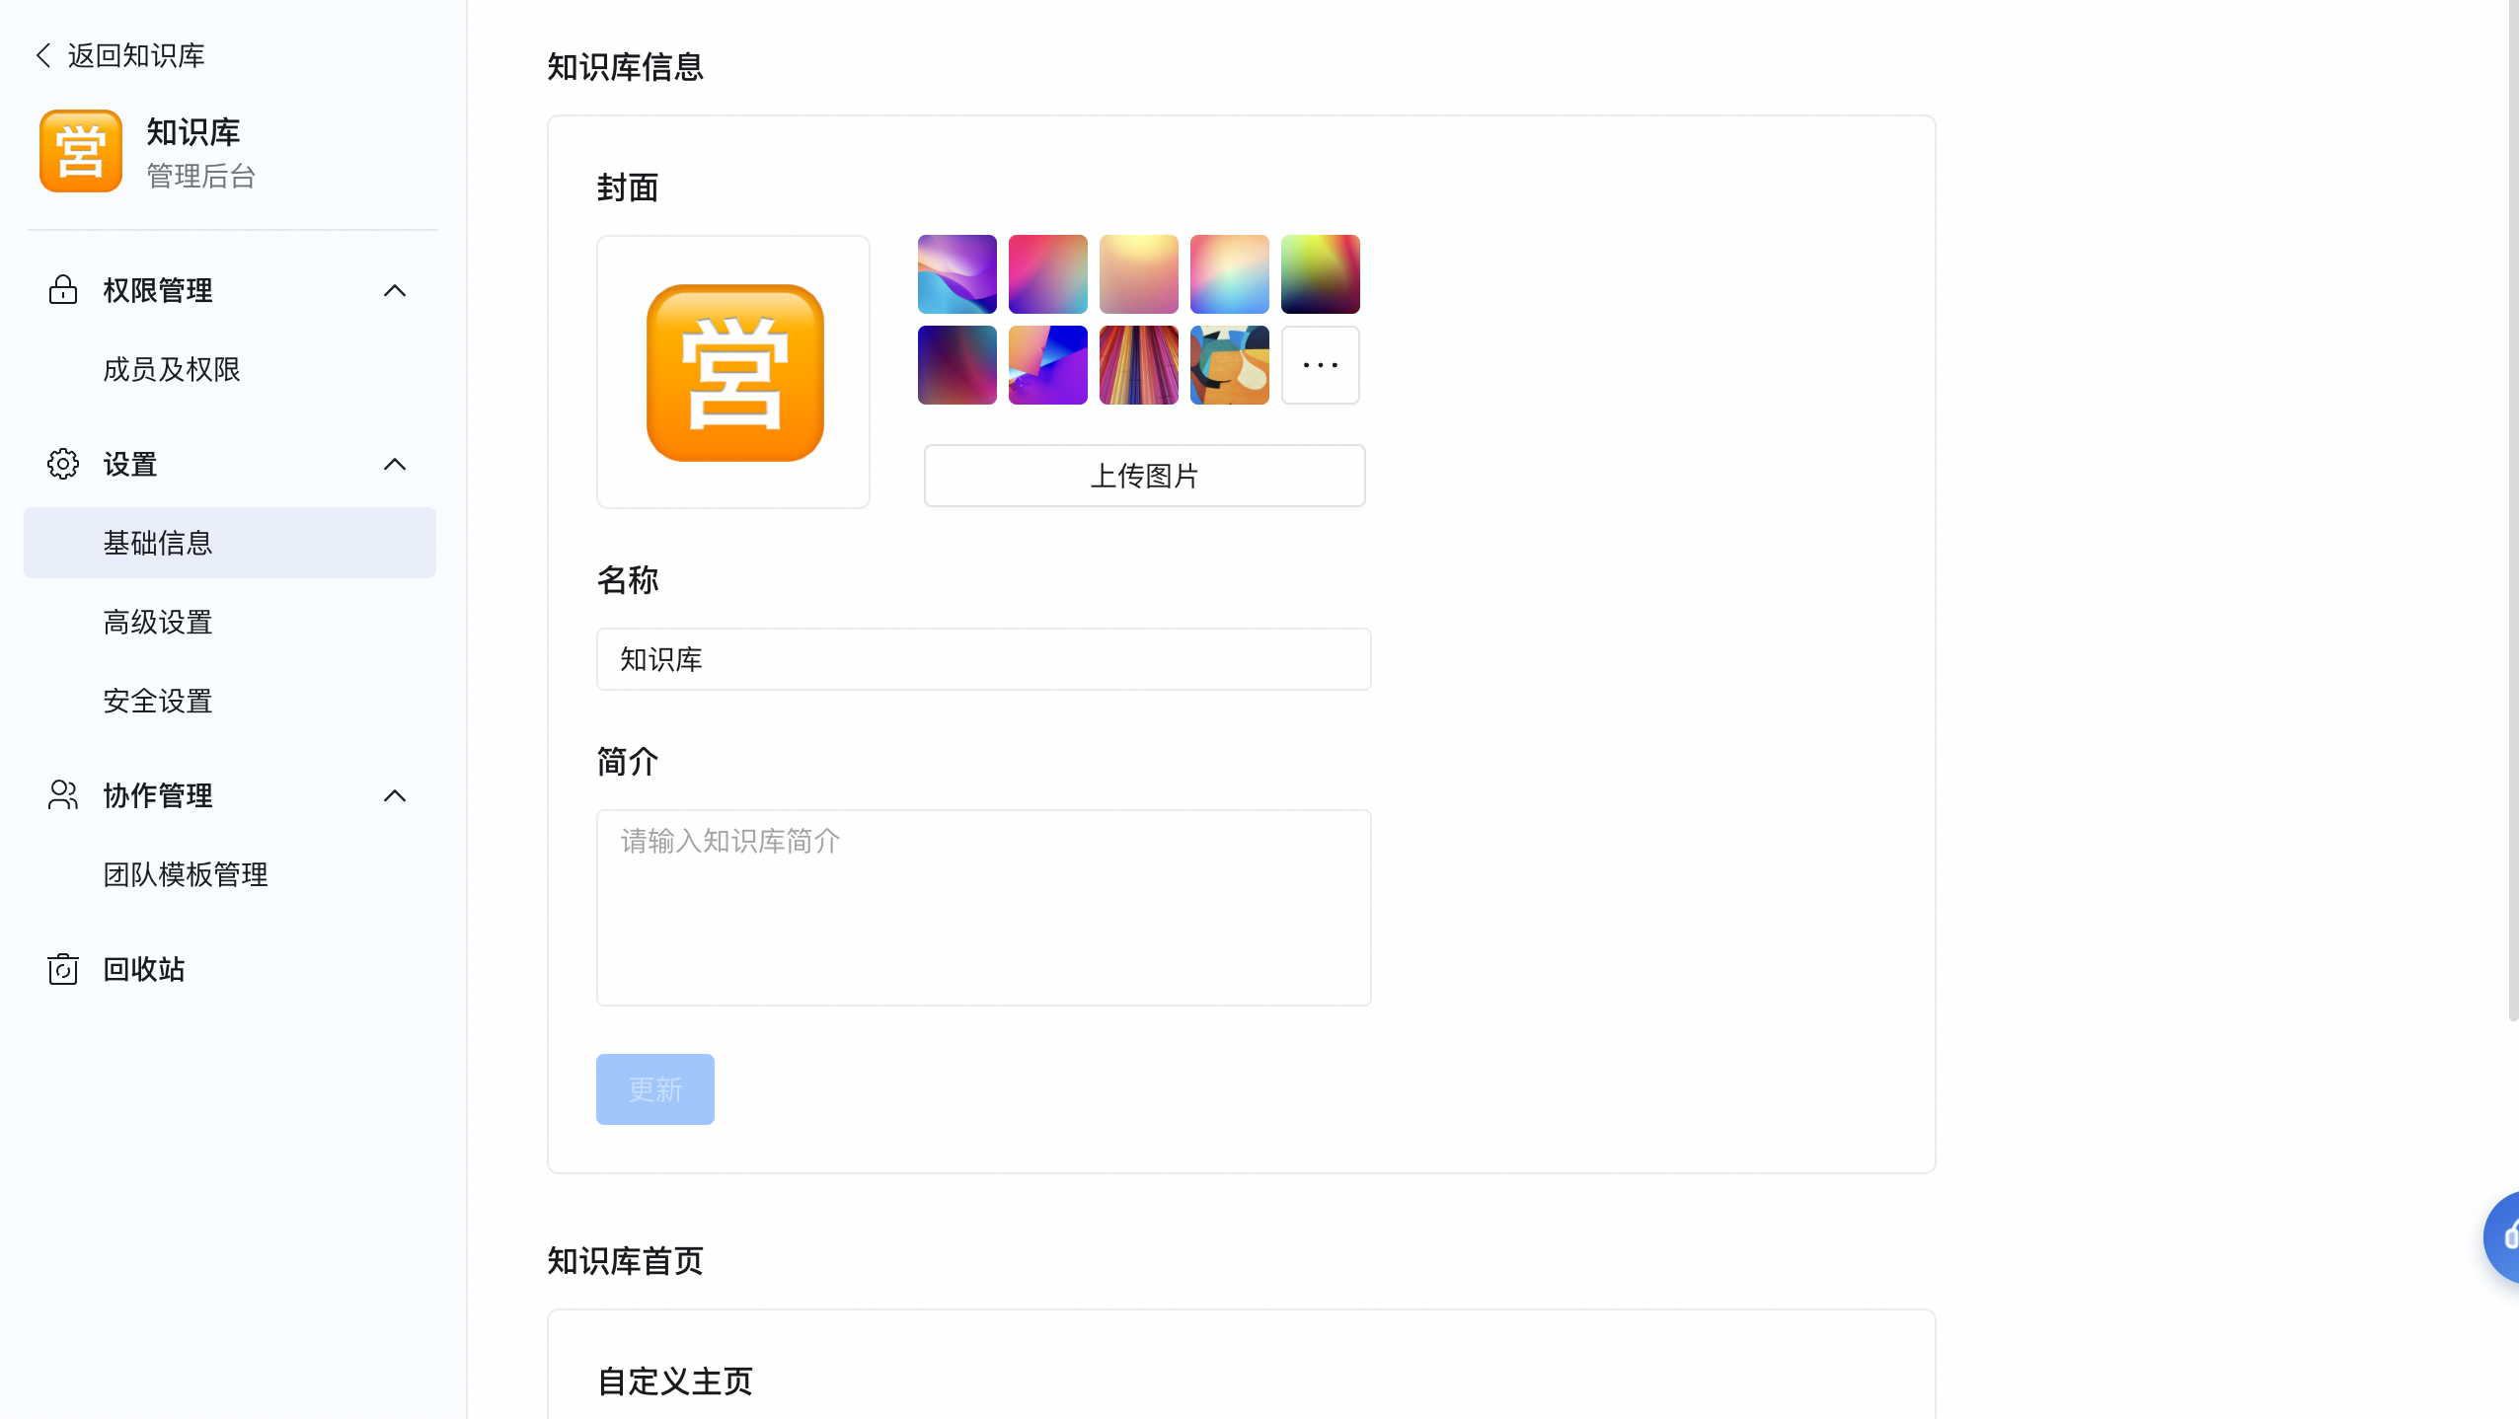2519x1419 pixels.
Task: Go to 高级设置
Action: [158, 622]
